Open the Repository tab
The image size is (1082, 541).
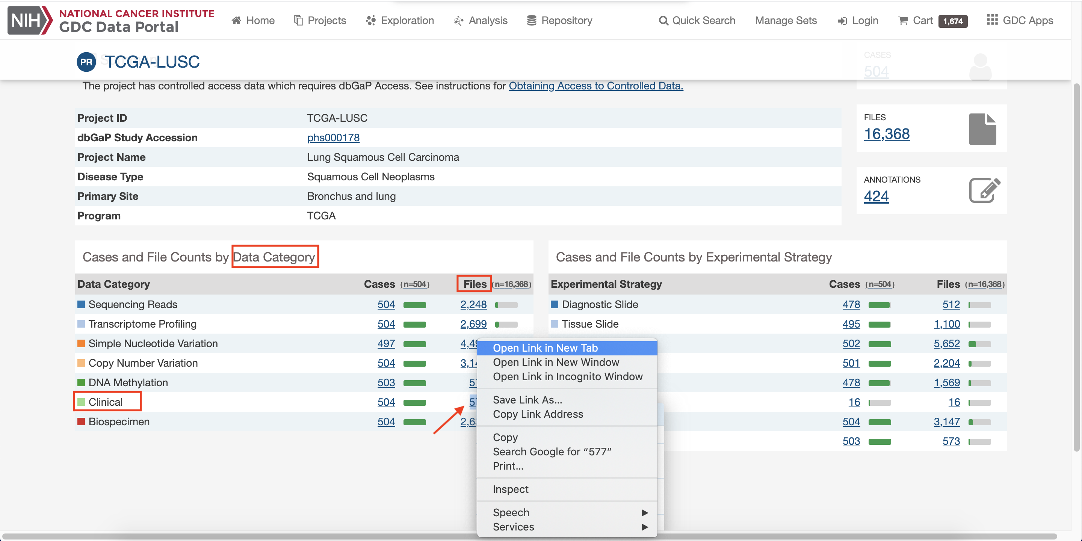click(x=559, y=21)
